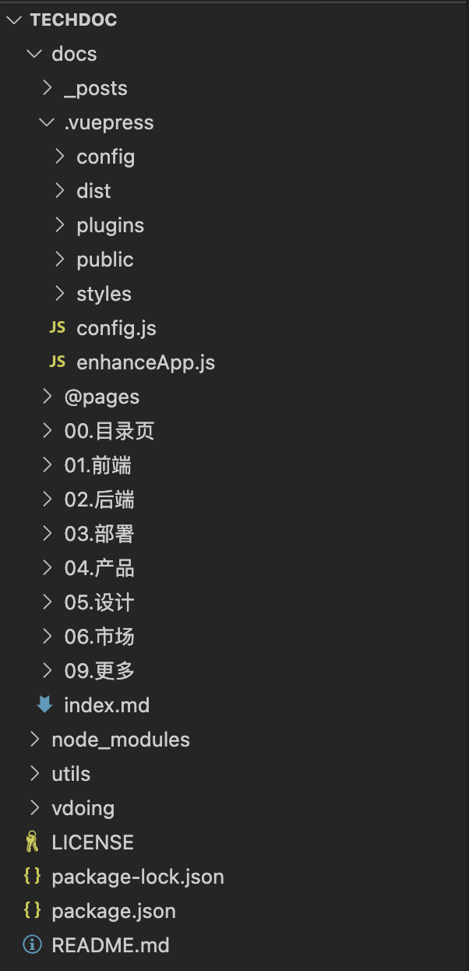Expand the node_modules folder chevron

[33, 740]
